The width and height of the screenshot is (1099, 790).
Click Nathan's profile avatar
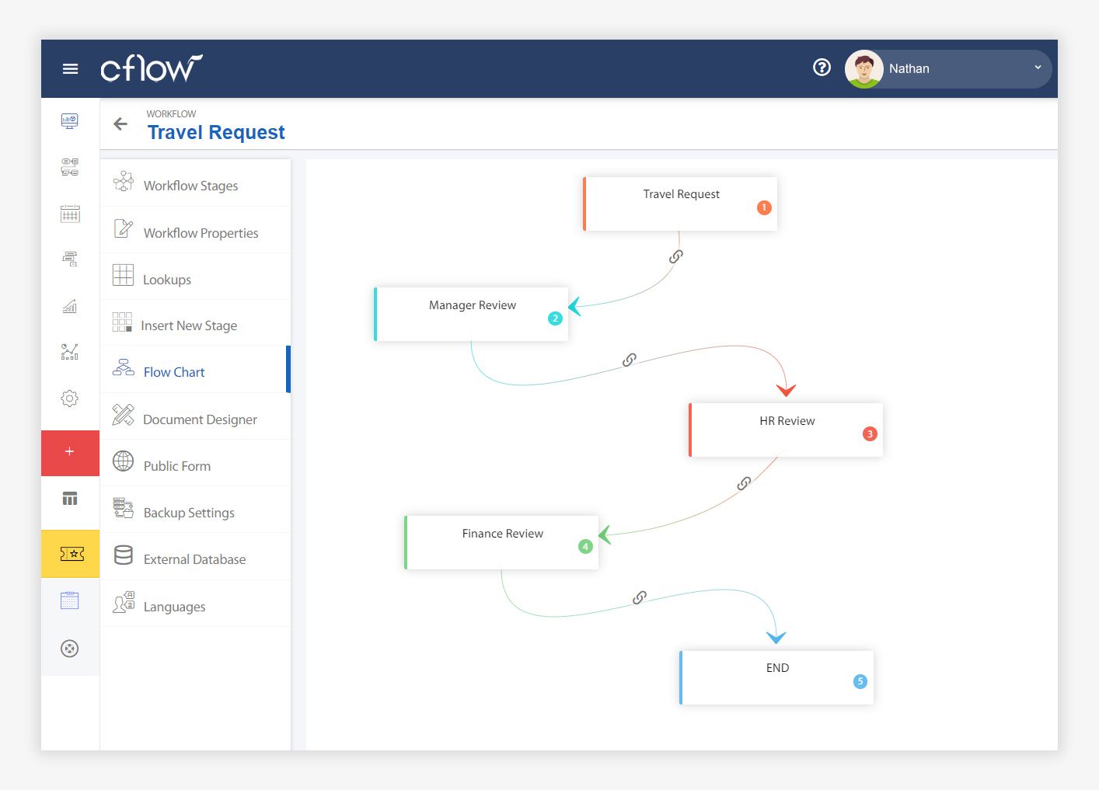tap(864, 69)
